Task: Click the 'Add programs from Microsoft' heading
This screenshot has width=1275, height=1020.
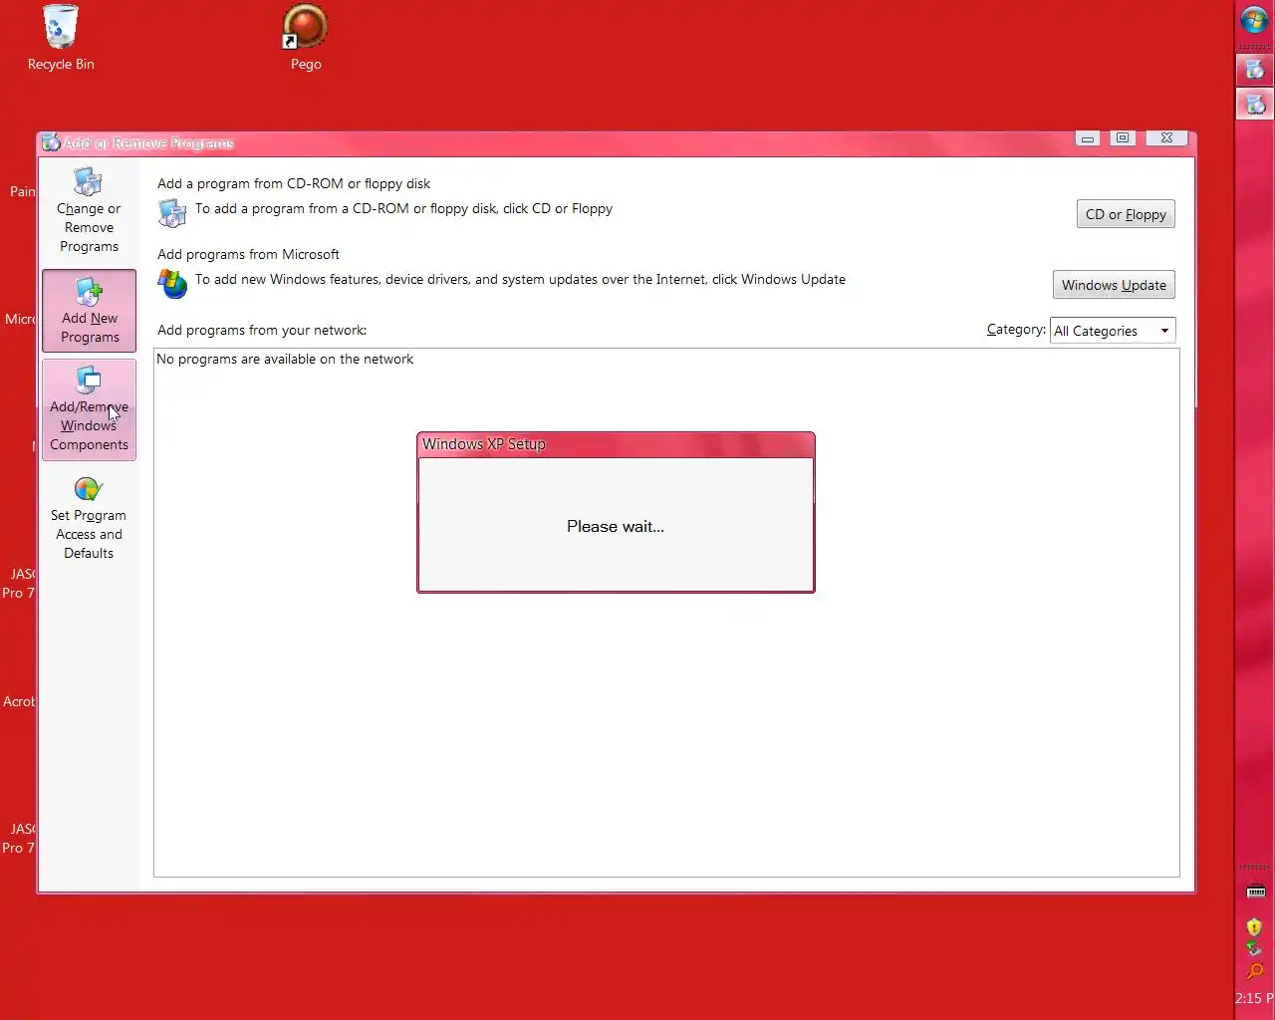Action: click(x=248, y=254)
